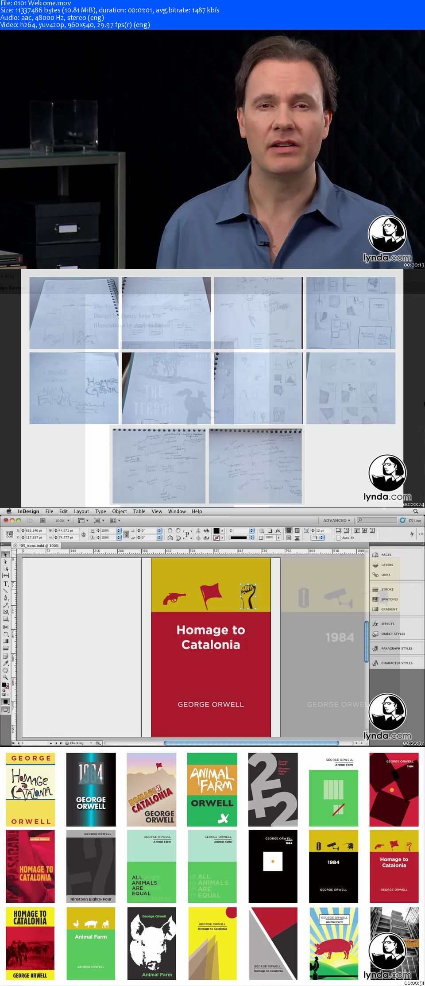Select the Eyedropper tool
This screenshot has width=425, height=986.
pos(6,663)
